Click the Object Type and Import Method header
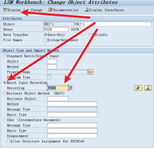The width and height of the screenshot is (154, 148). click(x=31, y=50)
